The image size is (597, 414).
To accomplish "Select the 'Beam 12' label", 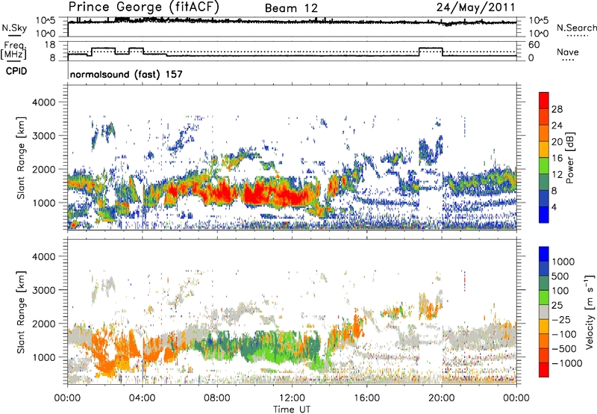I will 291,8.
